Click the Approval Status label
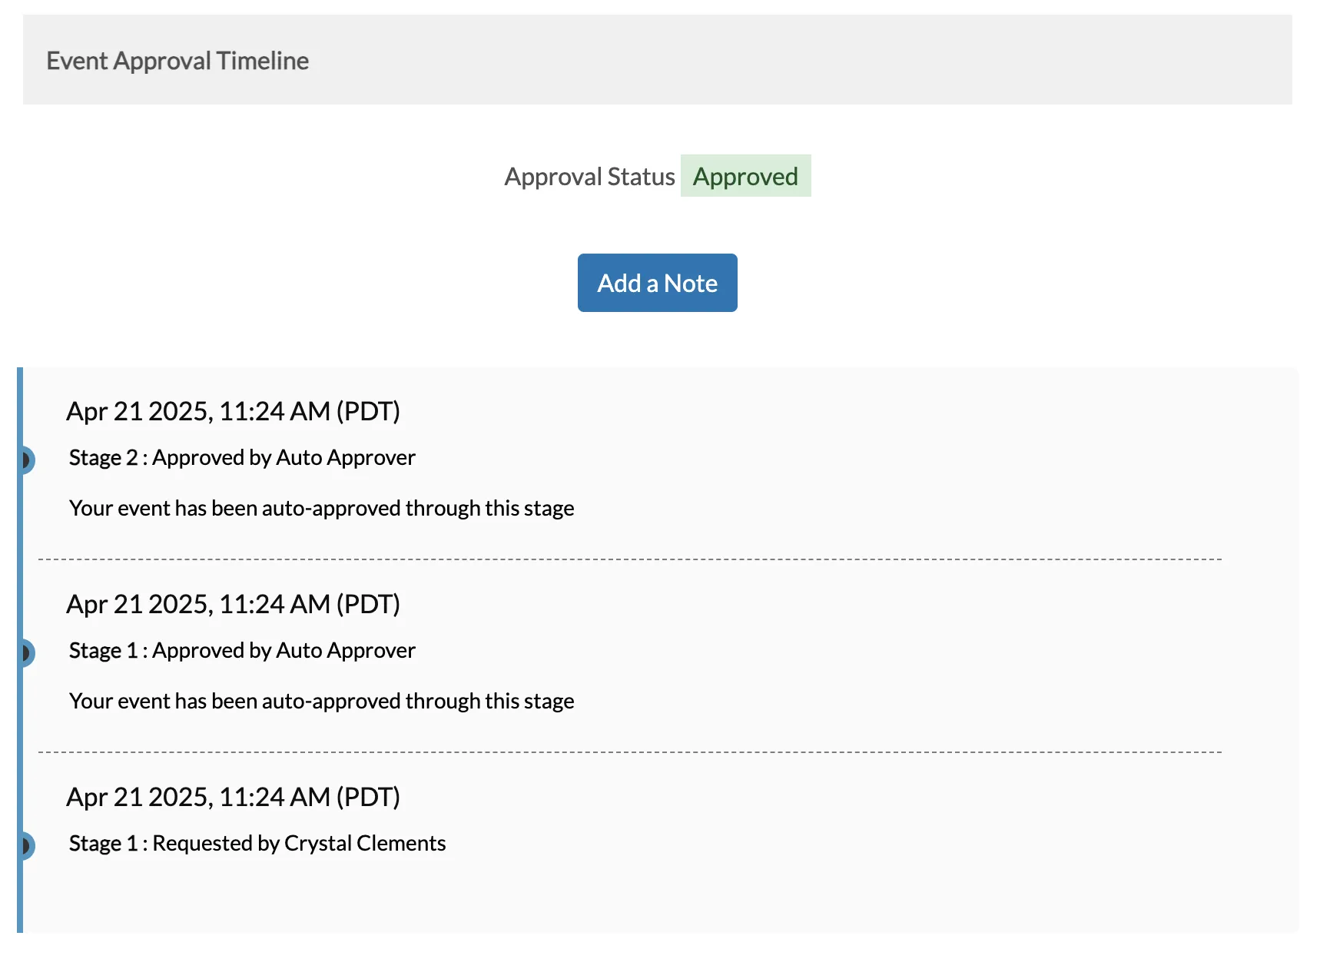This screenshot has width=1320, height=959. point(589,177)
